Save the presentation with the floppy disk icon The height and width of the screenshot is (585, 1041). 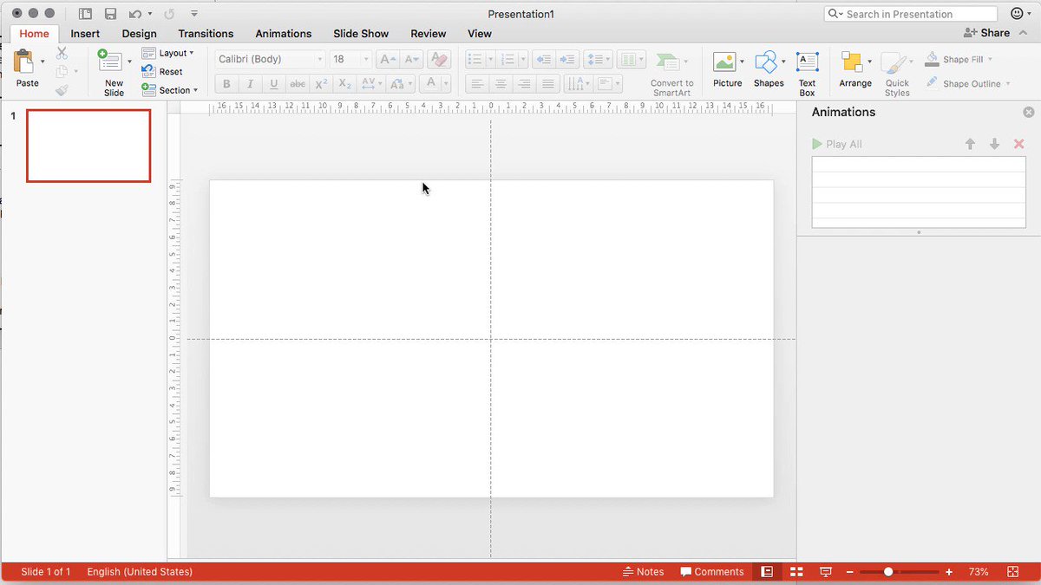pyautogui.click(x=110, y=14)
